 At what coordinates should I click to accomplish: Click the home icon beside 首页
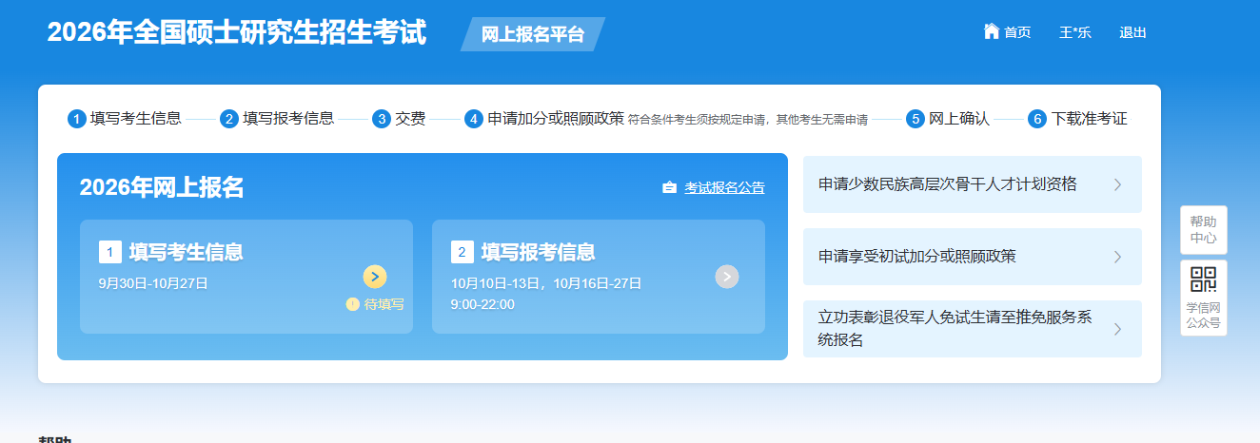click(991, 31)
